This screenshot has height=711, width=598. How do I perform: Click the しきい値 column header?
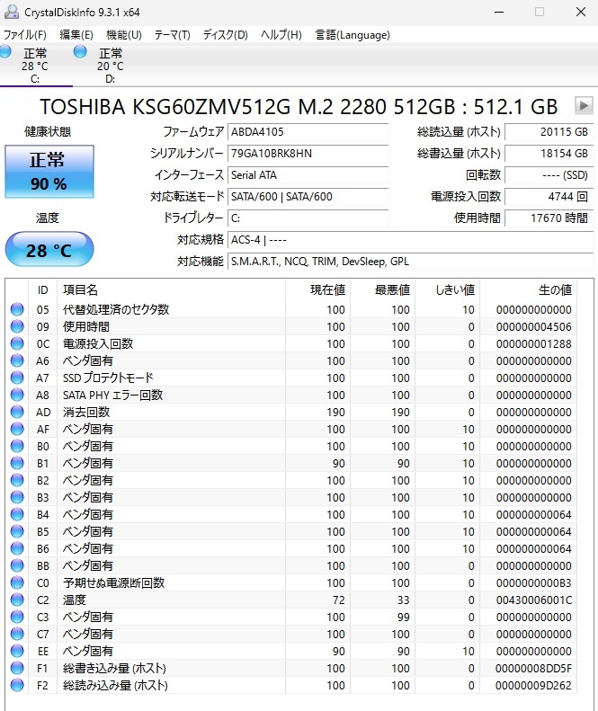tap(448, 289)
